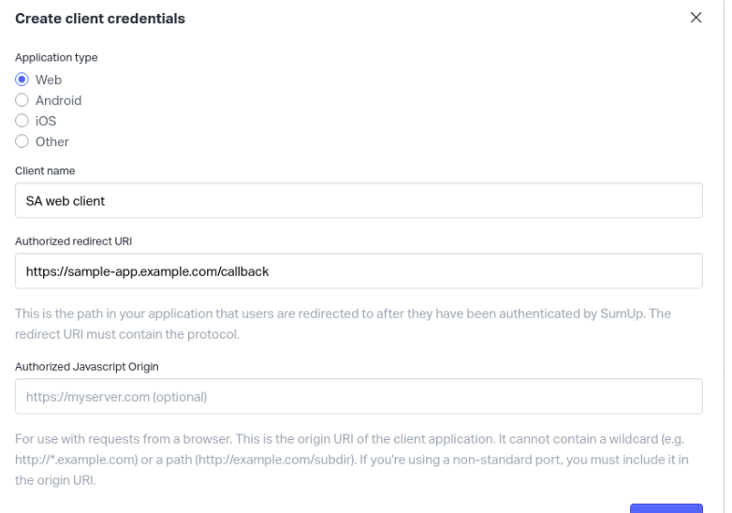Focus the Authorized Javascript Origin input field
This screenshot has width=732, height=513.
(359, 396)
